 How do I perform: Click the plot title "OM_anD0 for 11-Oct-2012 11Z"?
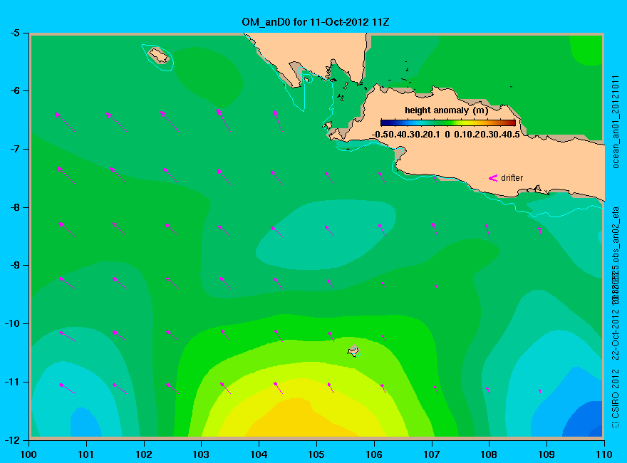(x=315, y=22)
